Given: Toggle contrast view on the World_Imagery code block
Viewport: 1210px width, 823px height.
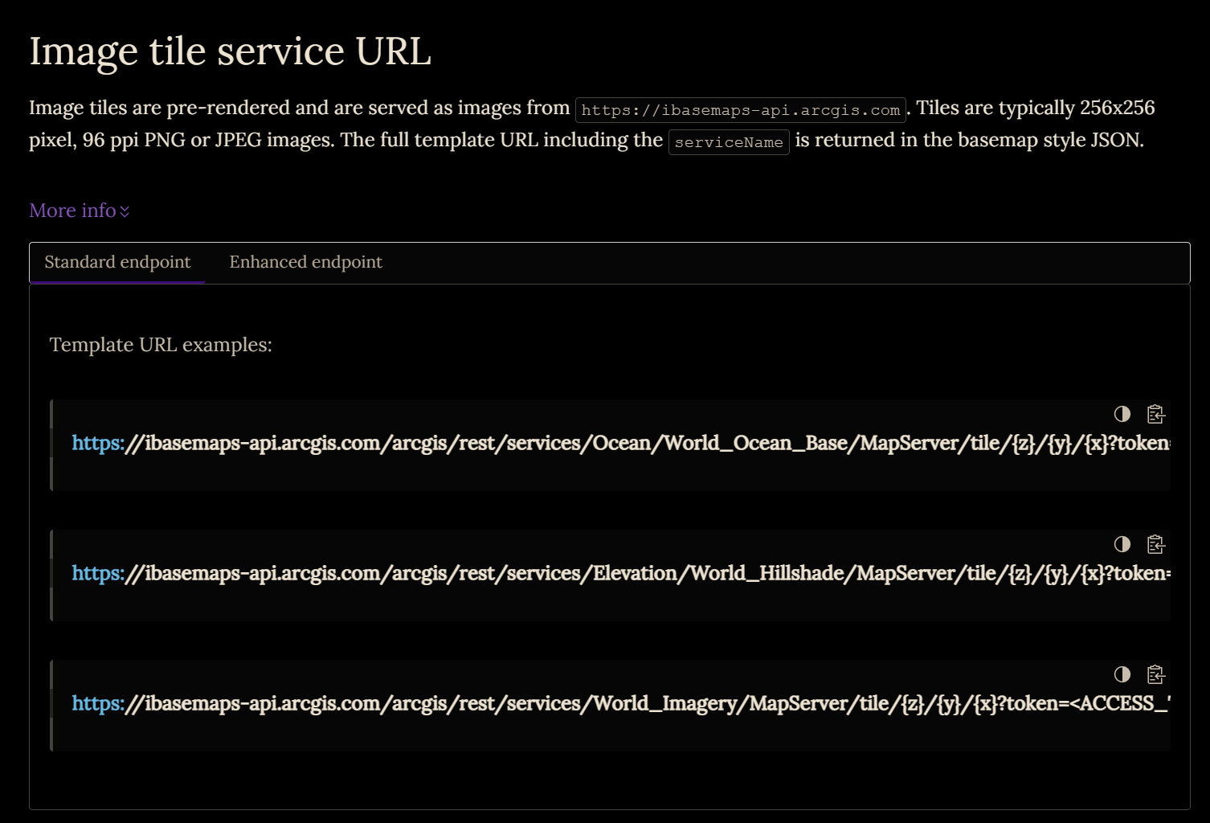Looking at the screenshot, I should (1122, 675).
